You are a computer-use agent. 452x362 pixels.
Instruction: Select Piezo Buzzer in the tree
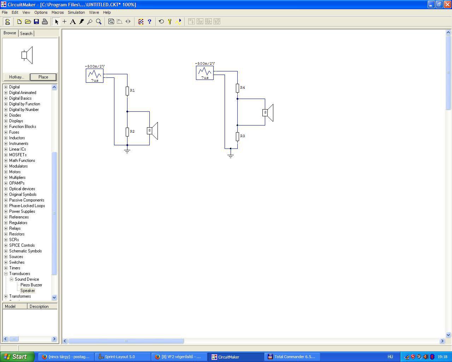pos(31,285)
